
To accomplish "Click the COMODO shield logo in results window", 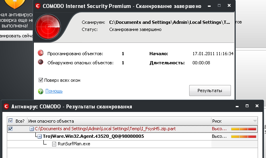I will point(6,106).
